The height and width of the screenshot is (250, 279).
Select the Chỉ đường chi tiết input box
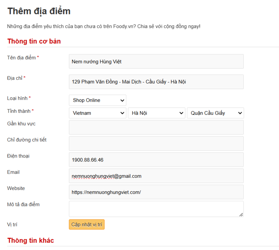tap(156, 143)
